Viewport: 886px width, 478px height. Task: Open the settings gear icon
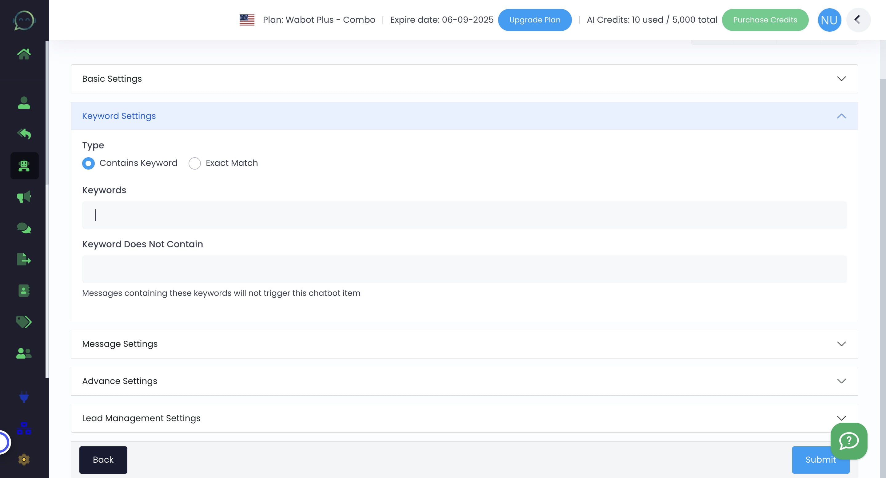click(x=24, y=460)
